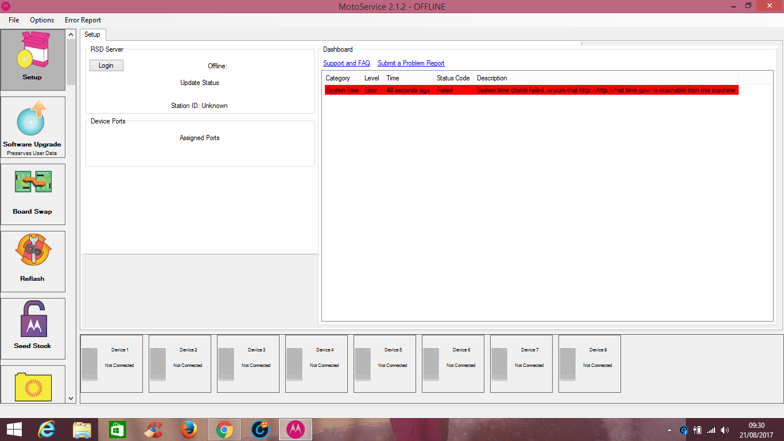Click the blue circular tray icon
This screenshot has width=784, height=441.
684,430
